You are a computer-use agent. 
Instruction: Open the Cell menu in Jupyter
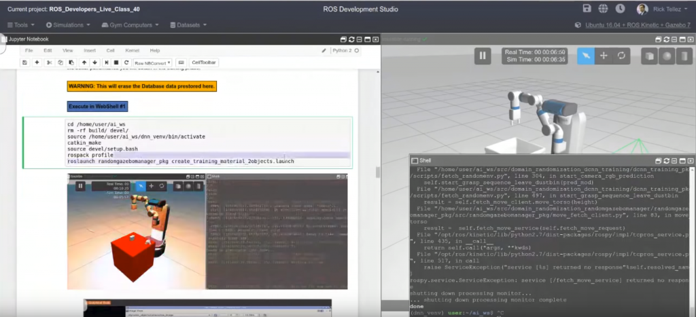111,50
